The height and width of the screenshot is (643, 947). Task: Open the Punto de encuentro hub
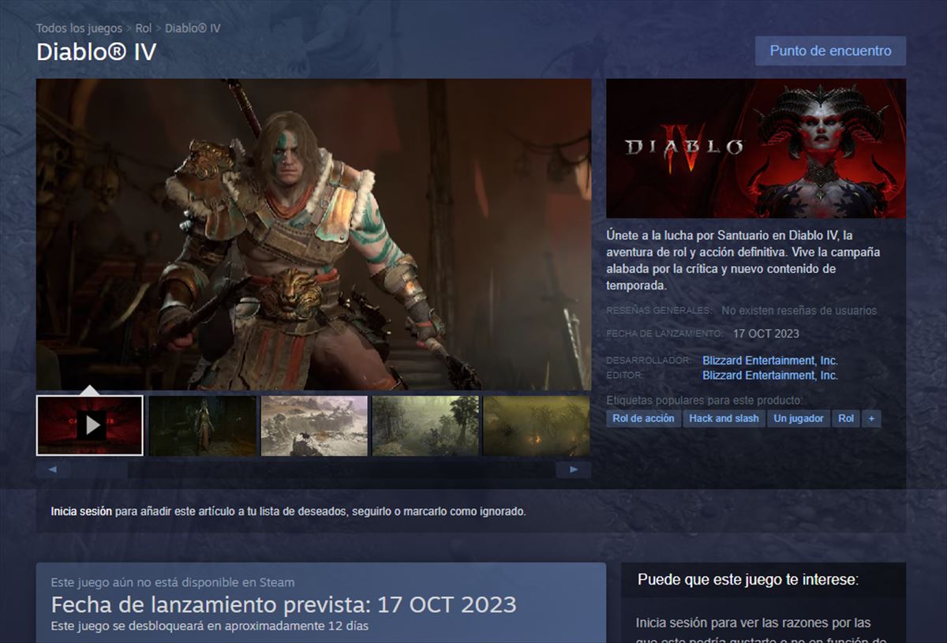pyautogui.click(x=830, y=50)
